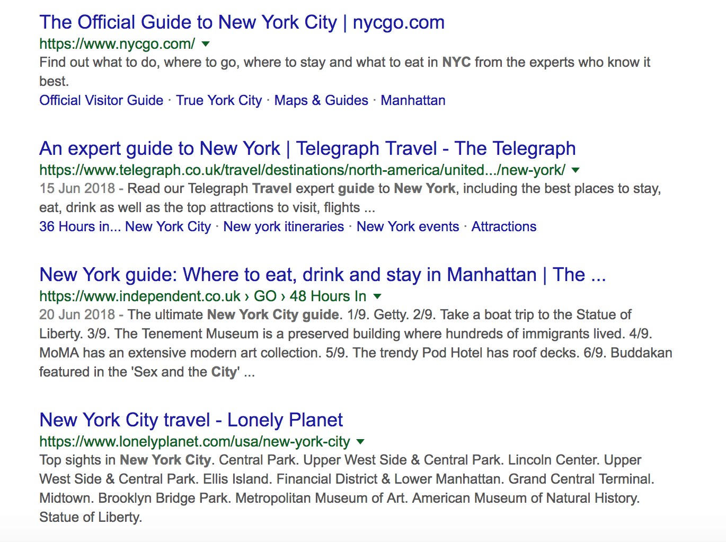Click the True York City sitelink

pos(219,100)
